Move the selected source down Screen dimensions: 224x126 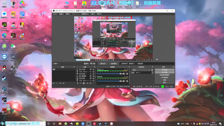(x=90, y=83)
